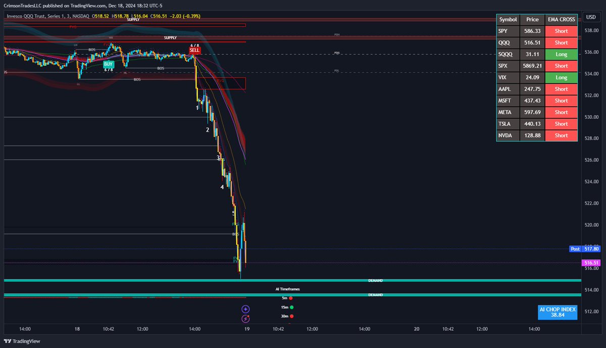Click the wave count label 4
606x348 pixels.
(222, 187)
